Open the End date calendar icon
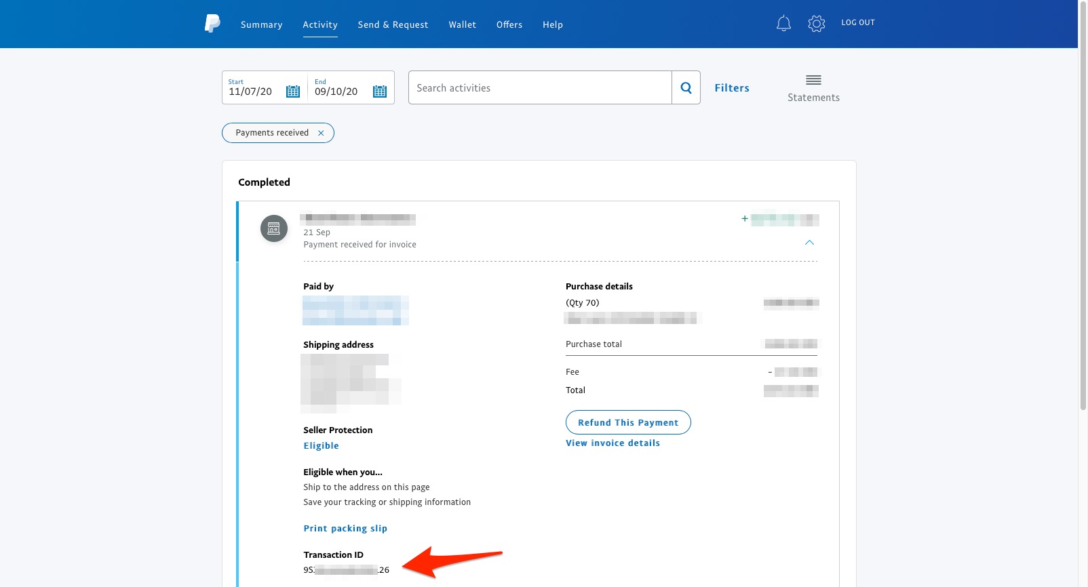 click(380, 91)
